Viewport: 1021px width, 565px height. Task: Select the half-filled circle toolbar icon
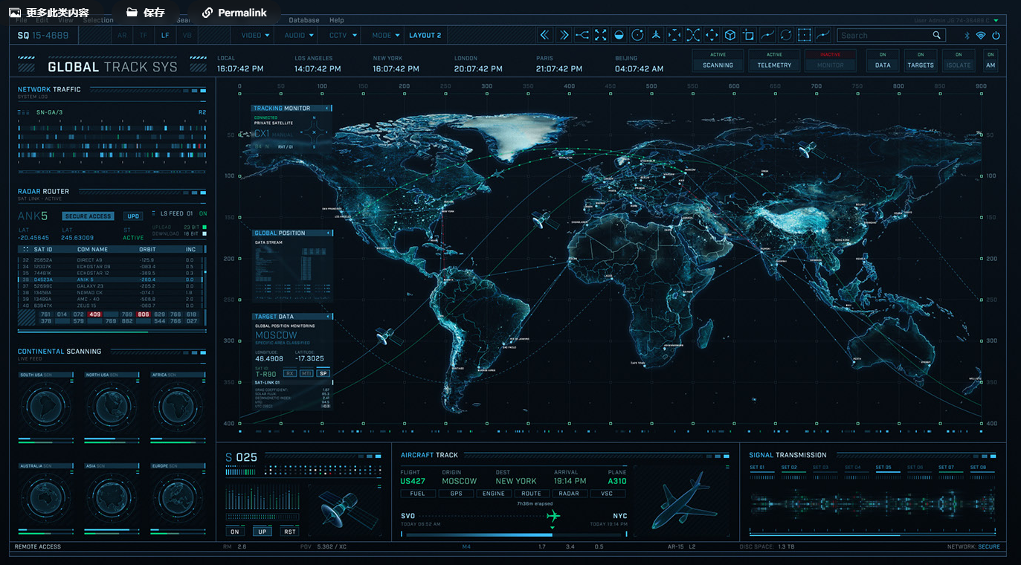(619, 35)
